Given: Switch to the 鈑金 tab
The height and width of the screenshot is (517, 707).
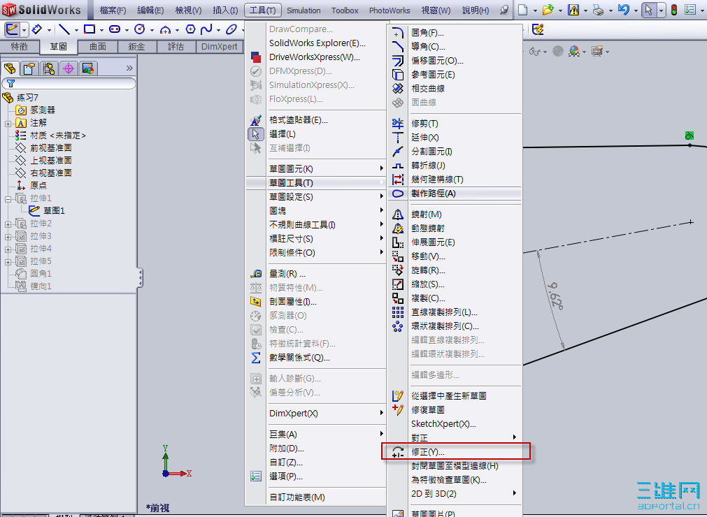Looking at the screenshot, I should tap(136, 46).
